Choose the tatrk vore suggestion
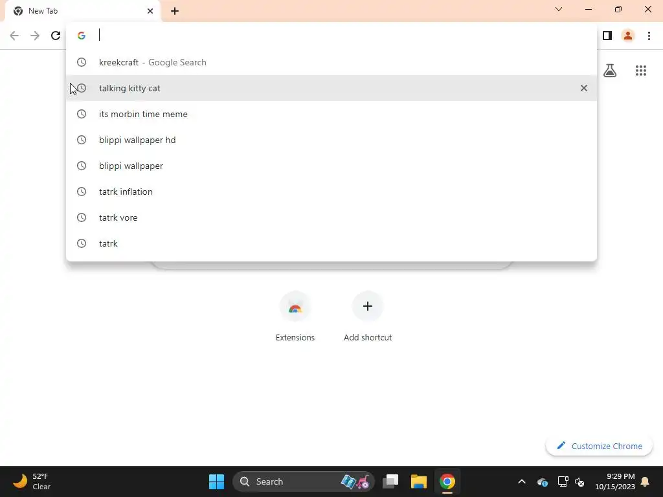Image resolution: width=663 pixels, height=497 pixels. pyautogui.click(x=331, y=217)
